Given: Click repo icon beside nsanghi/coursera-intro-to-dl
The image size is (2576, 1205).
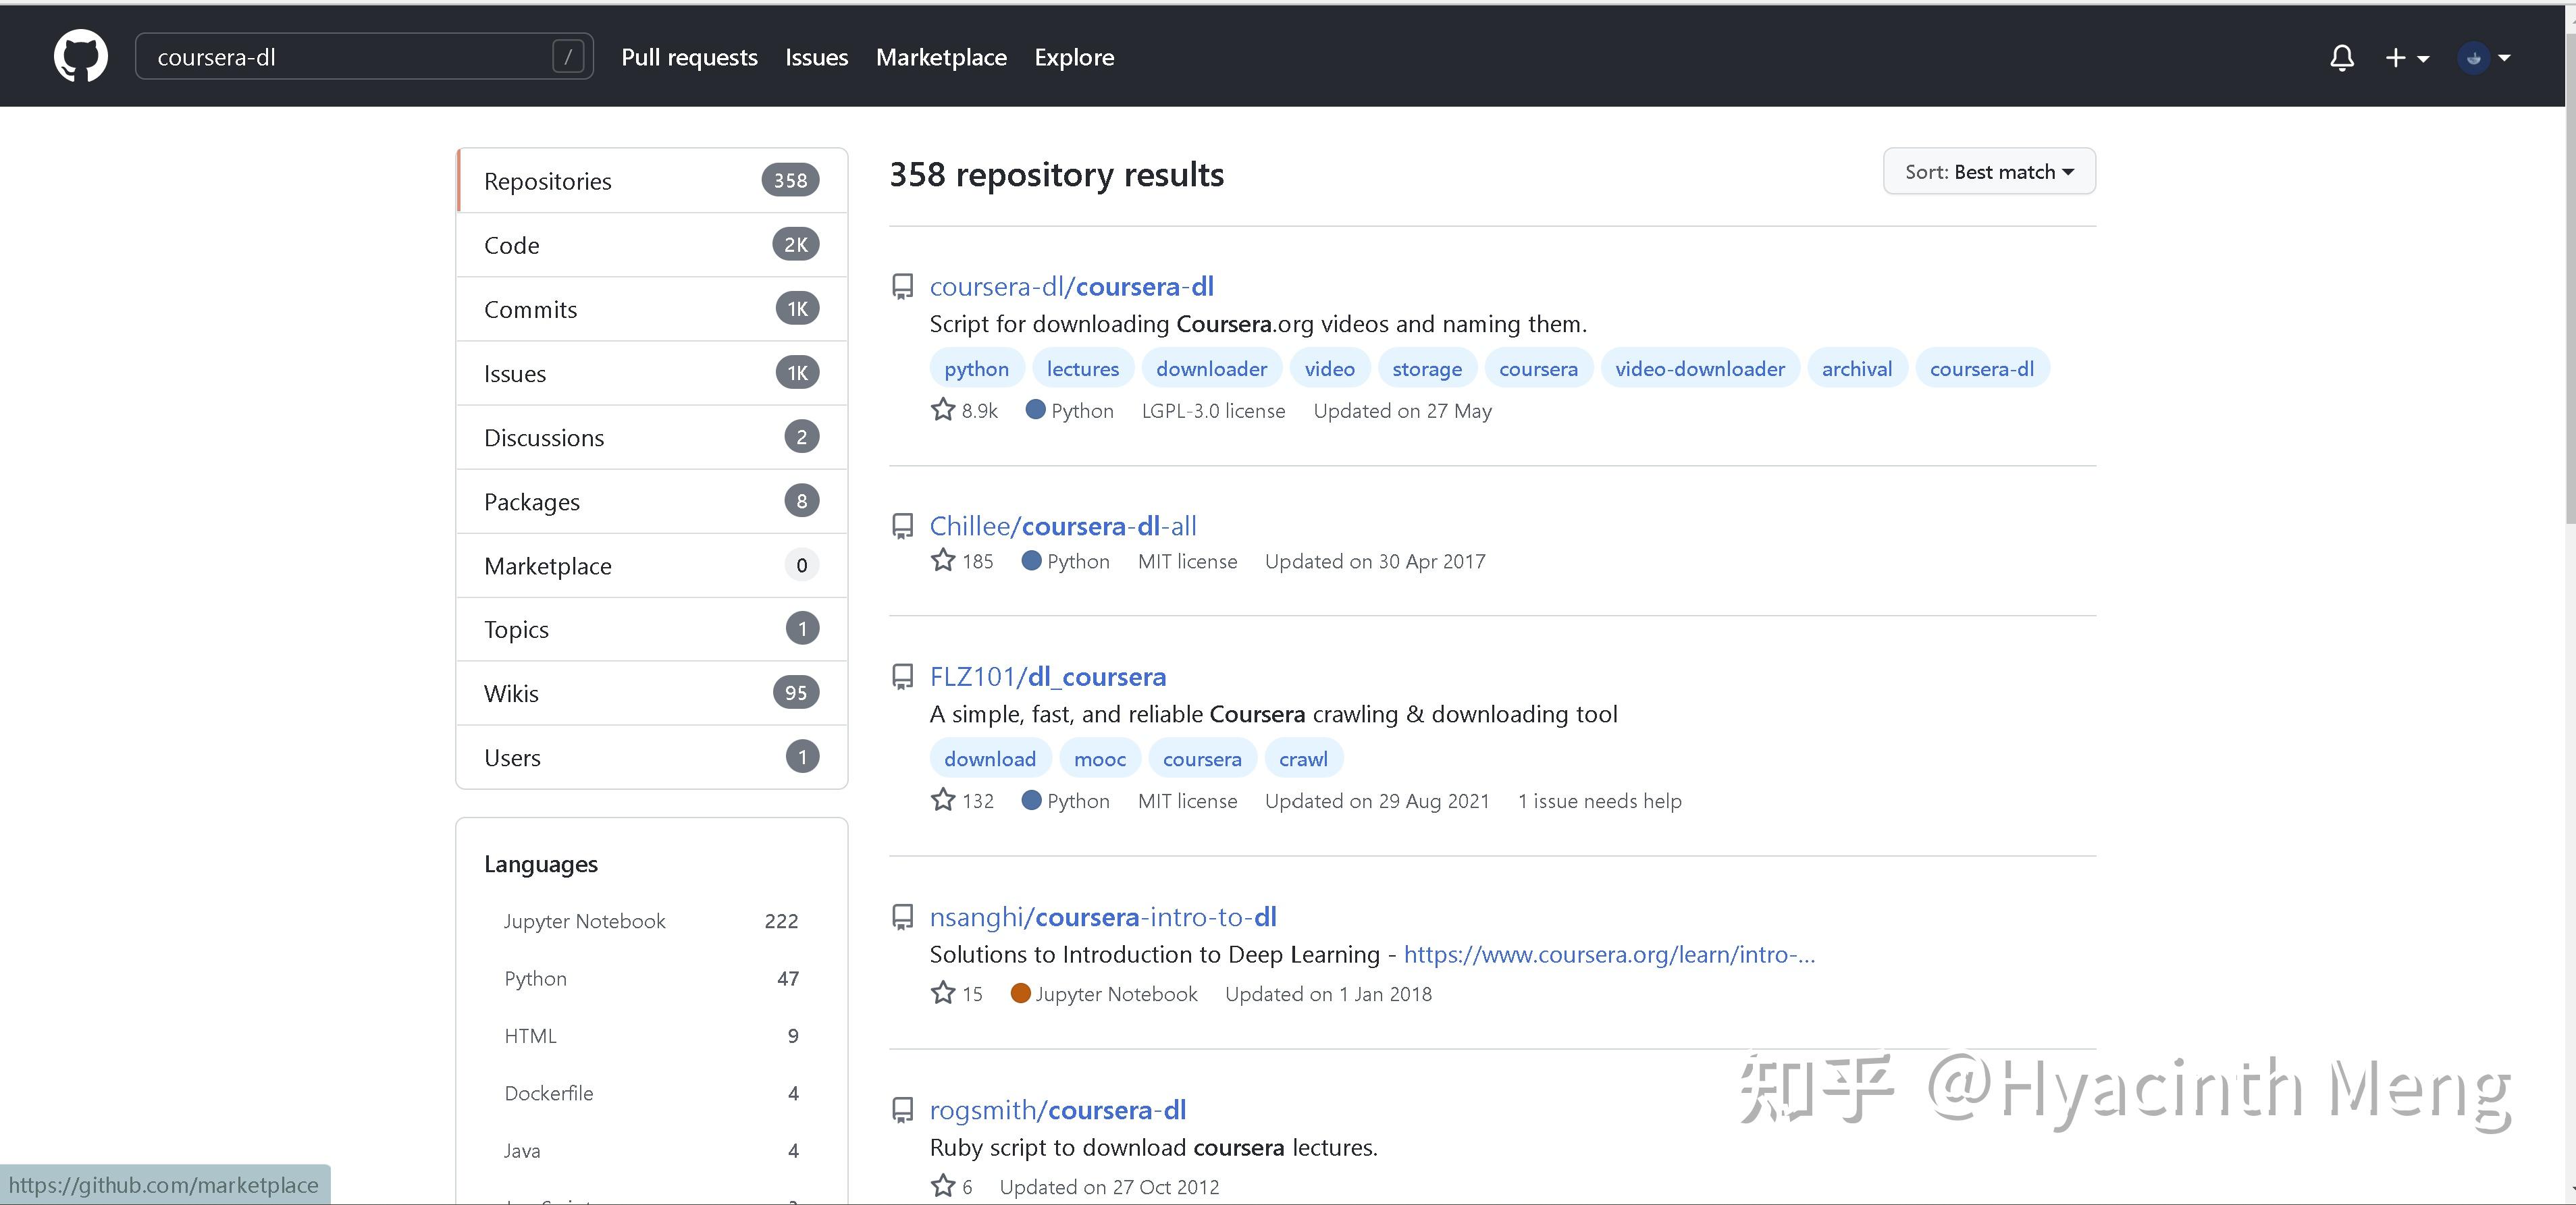Looking at the screenshot, I should [x=902, y=918].
